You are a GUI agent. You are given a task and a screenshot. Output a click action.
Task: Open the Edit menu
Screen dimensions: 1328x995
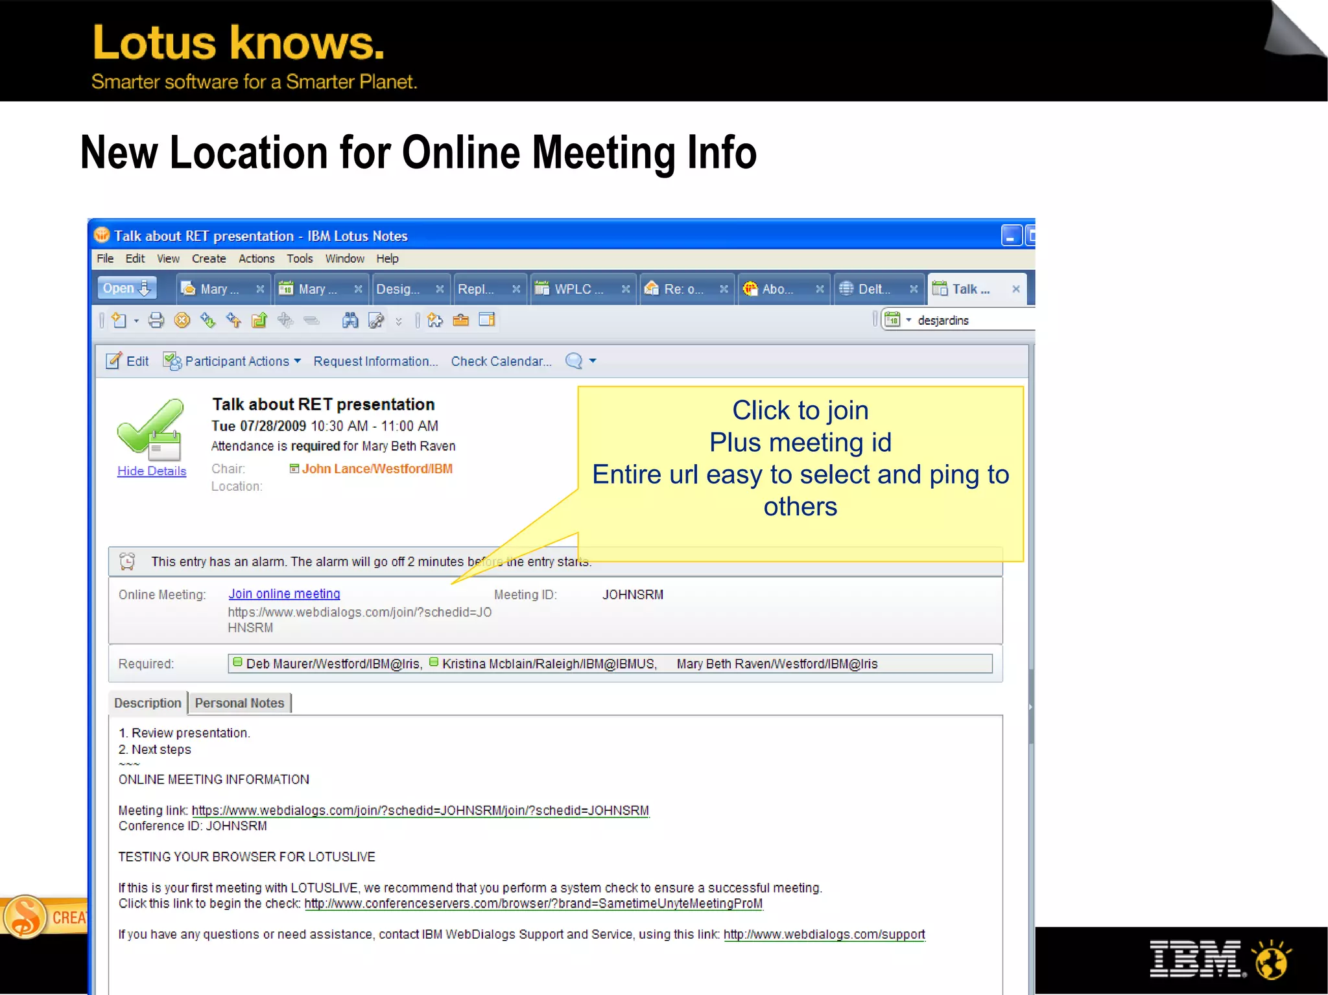(x=135, y=259)
